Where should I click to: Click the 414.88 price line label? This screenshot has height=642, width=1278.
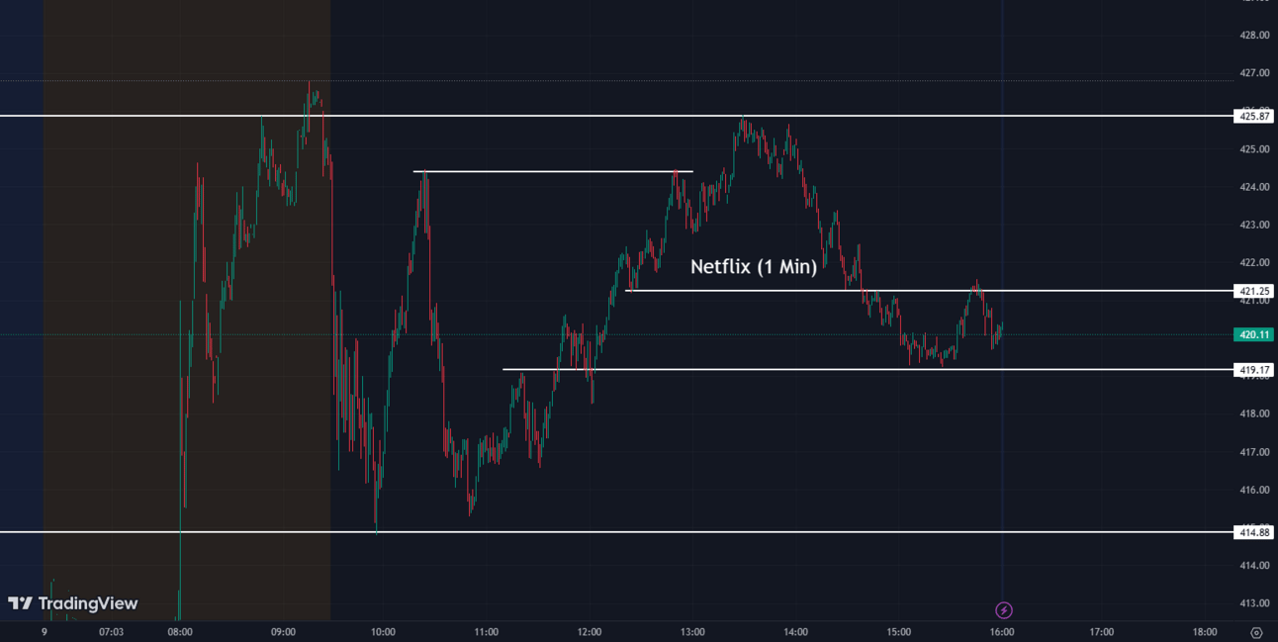click(x=1254, y=532)
